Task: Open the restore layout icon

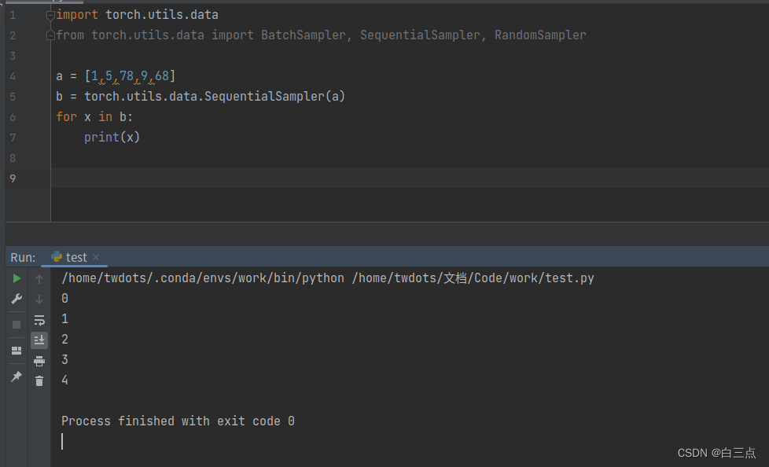Action: pos(17,351)
